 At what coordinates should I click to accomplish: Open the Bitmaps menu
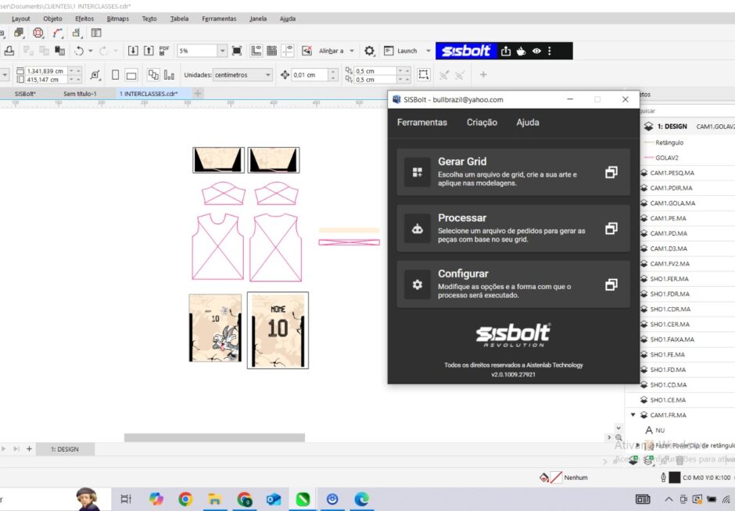click(117, 19)
